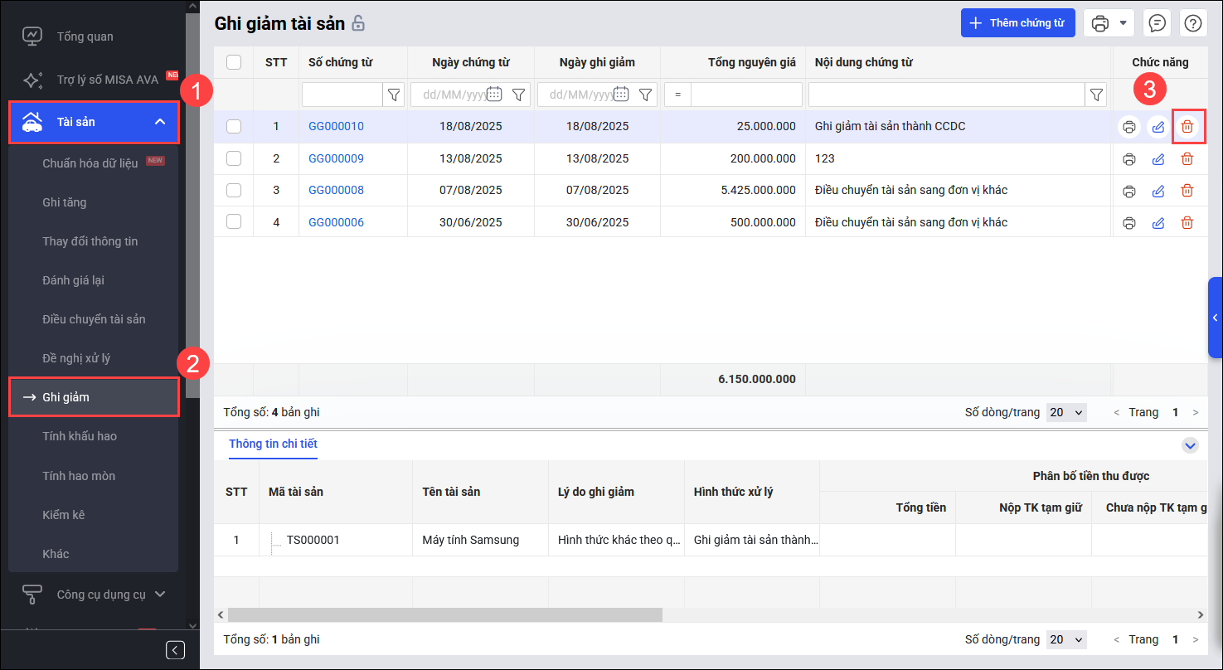
Task: Select the checkbox for row GG000006
Action: tap(234, 222)
